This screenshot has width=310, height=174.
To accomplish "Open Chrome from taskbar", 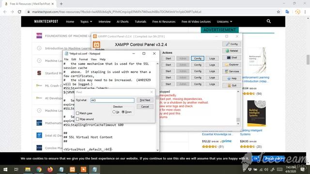I will point(39,170).
